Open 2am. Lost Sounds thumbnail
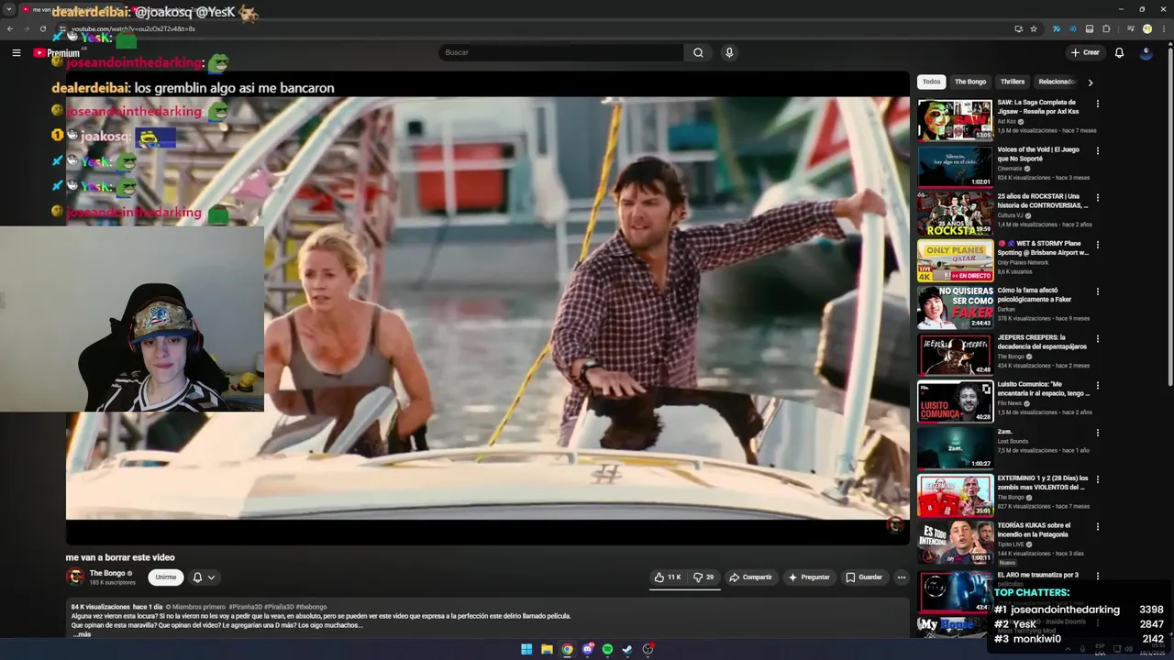The image size is (1174, 660). click(x=955, y=448)
